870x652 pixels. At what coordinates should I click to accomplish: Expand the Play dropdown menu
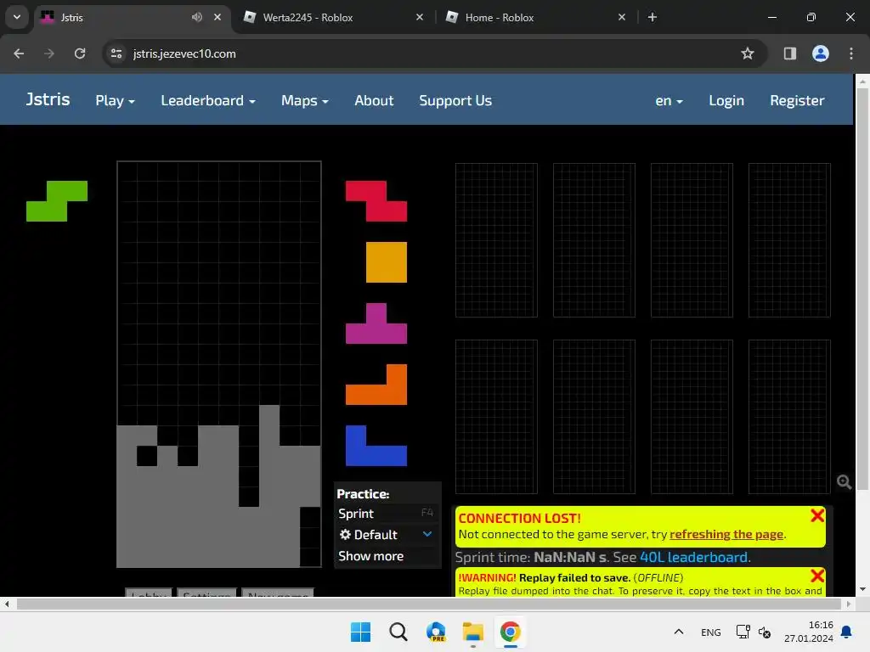pyautogui.click(x=115, y=100)
